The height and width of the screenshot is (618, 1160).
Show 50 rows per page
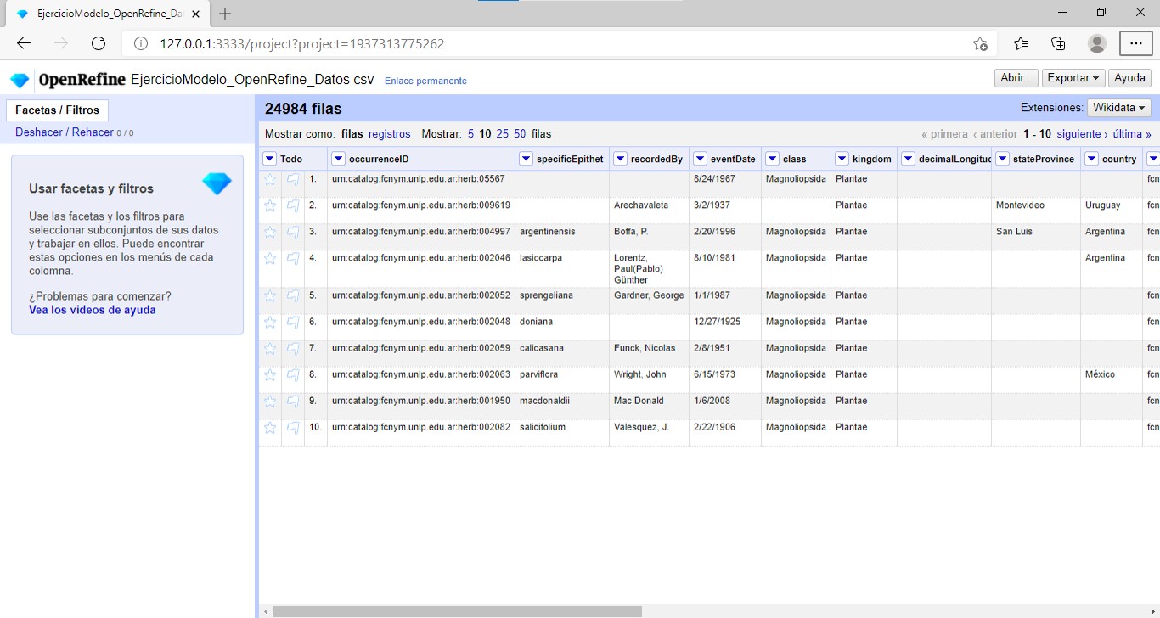click(x=520, y=134)
